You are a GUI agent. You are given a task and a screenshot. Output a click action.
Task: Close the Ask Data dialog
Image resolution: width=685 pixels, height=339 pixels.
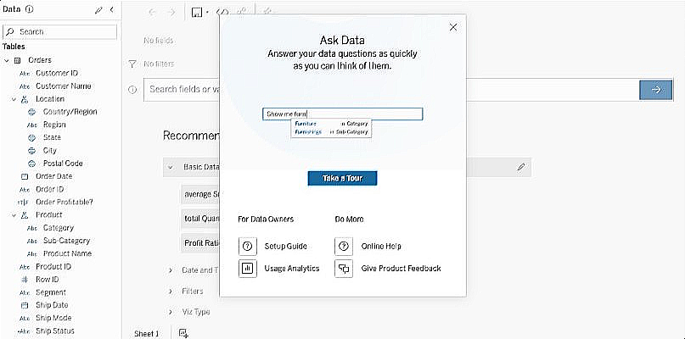(x=453, y=27)
